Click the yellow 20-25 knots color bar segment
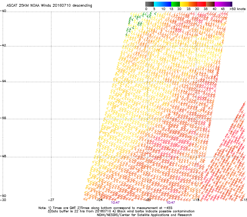Screen dimensions: 247x217 [184, 4]
